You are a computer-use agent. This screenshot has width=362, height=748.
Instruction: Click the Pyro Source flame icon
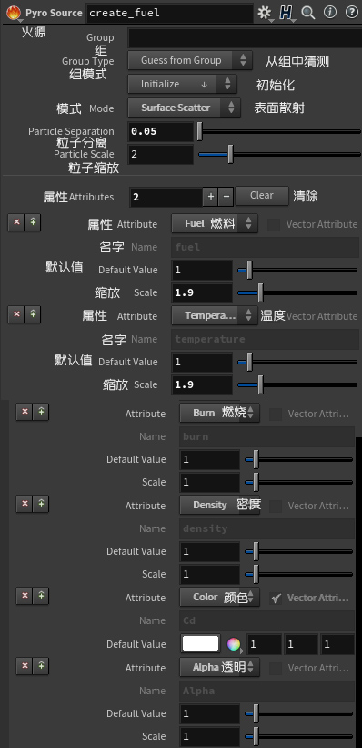coord(14,13)
